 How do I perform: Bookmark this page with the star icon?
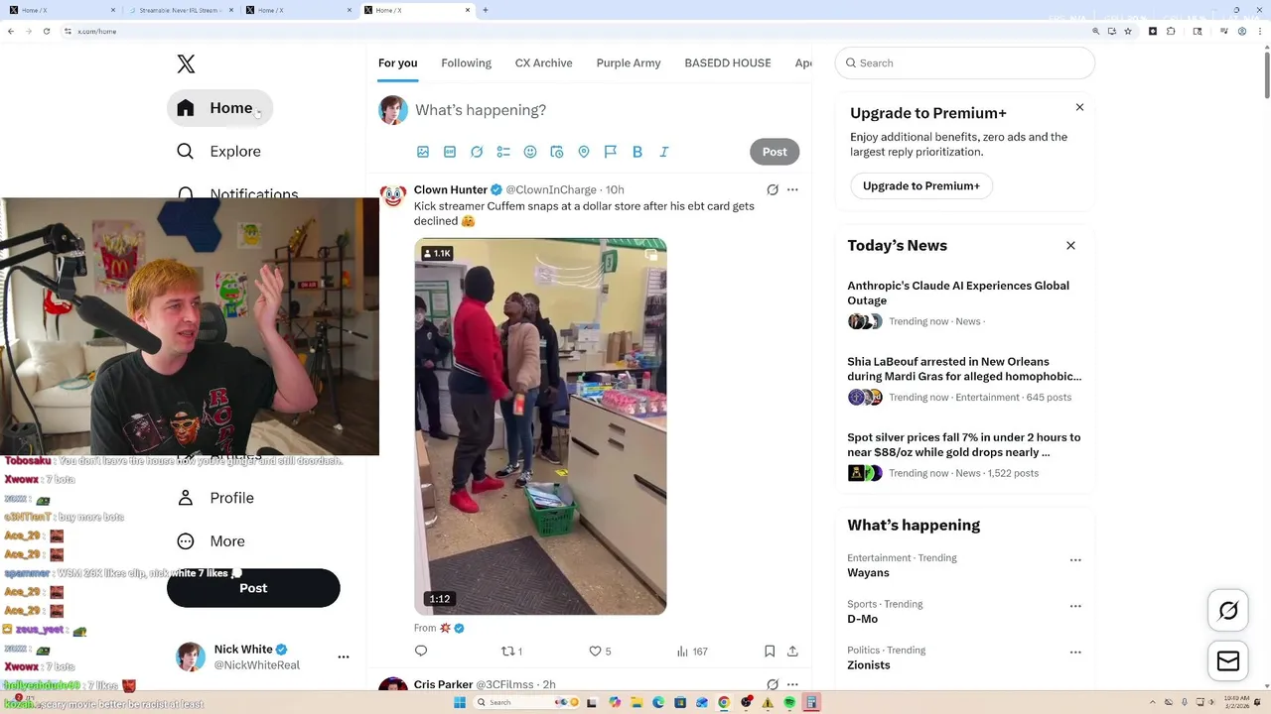pos(1128,31)
